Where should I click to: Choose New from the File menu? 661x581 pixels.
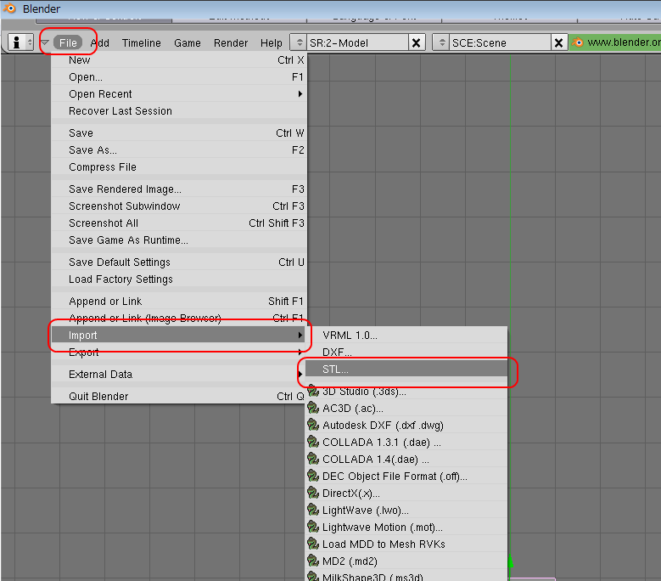point(179,60)
